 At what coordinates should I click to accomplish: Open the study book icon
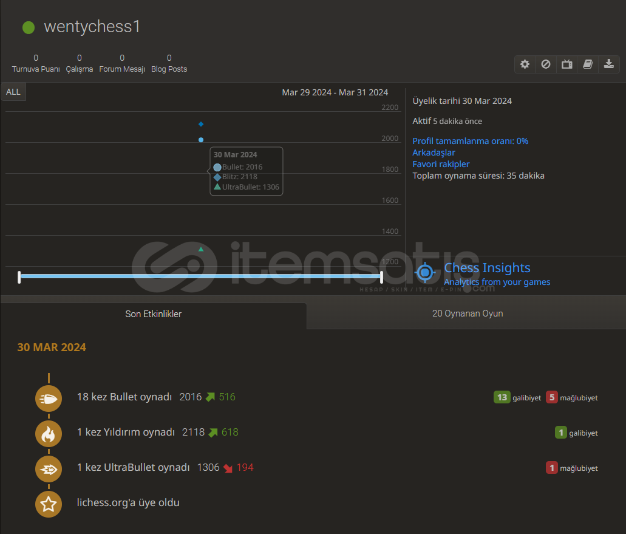pos(588,64)
